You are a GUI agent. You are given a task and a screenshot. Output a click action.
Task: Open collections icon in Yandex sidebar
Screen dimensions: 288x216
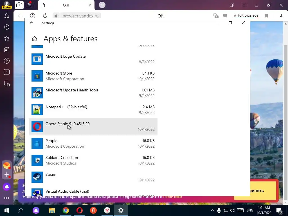(7, 49)
